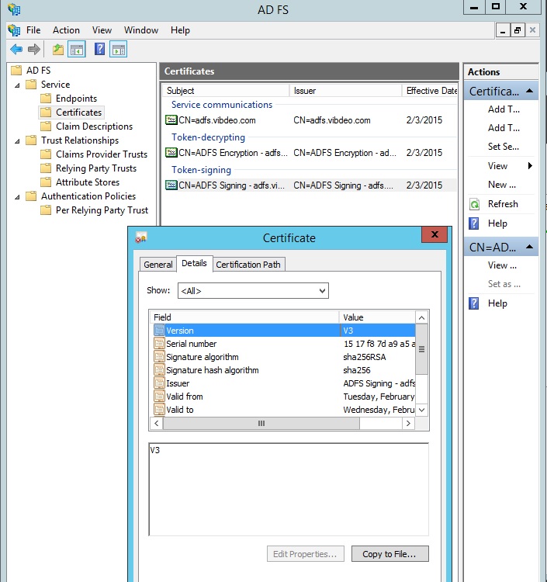Click the Forward arrow toolbar icon

[34, 50]
